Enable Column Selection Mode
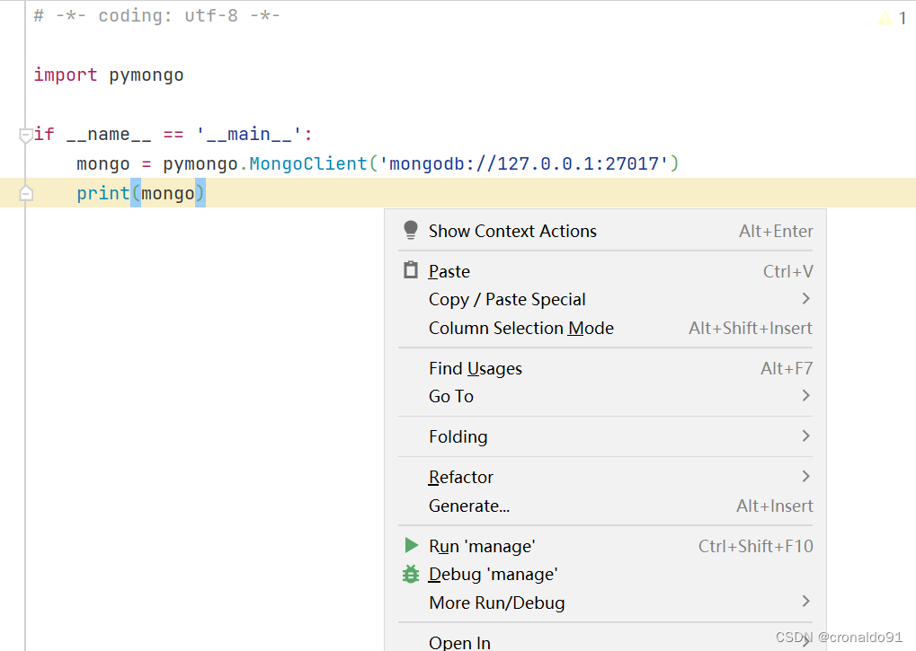The image size is (916, 651). tap(605, 328)
